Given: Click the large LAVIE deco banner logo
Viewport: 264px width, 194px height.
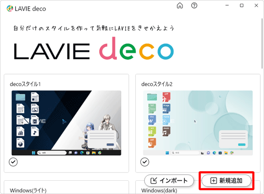Looking at the screenshot, I should 94,49.
